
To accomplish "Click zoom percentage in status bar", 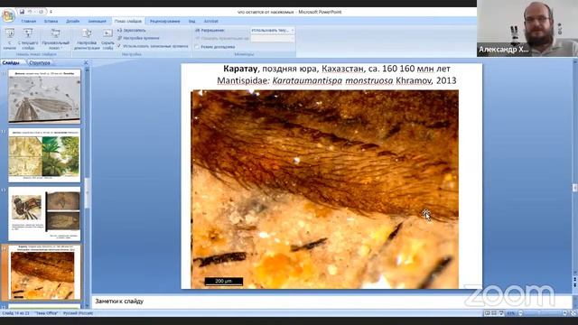I will [511, 313].
